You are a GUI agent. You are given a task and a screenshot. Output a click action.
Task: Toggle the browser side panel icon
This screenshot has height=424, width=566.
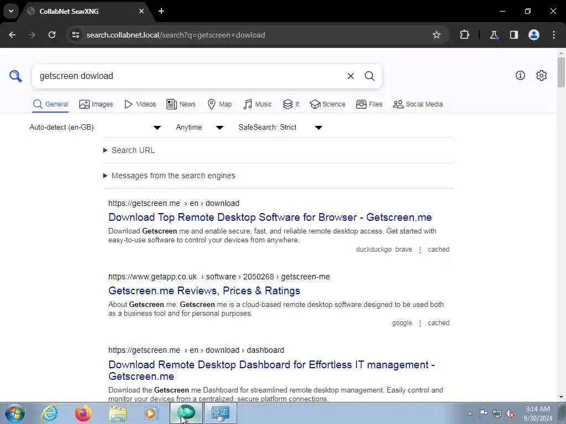[x=513, y=35]
